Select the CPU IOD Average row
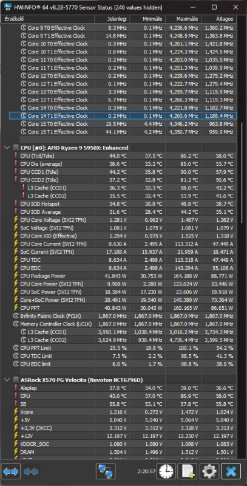Viewport: 247px width, 486px height. (x=123, y=212)
